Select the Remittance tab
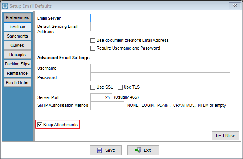The width and height of the screenshot is (243, 159). click(17, 73)
